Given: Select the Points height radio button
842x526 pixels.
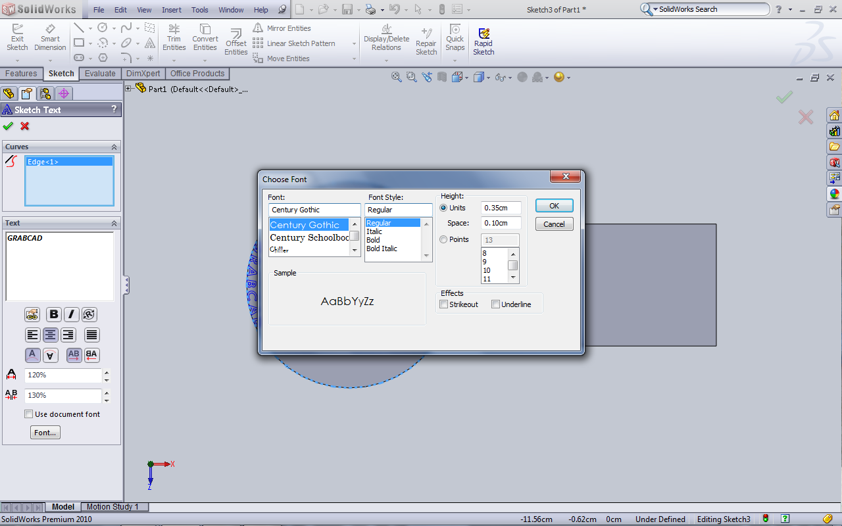Looking at the screenshot, I should [x=443, y=239].
